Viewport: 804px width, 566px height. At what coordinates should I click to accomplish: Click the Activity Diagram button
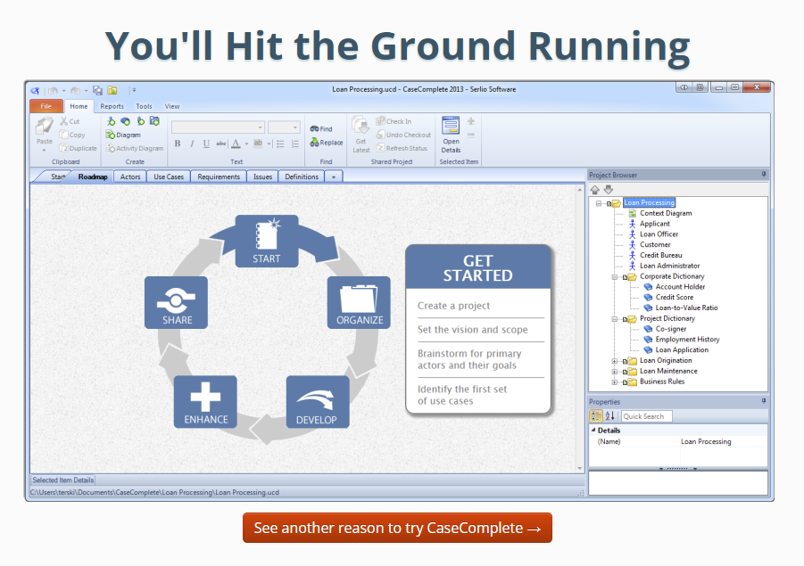(x=135, y=148)
